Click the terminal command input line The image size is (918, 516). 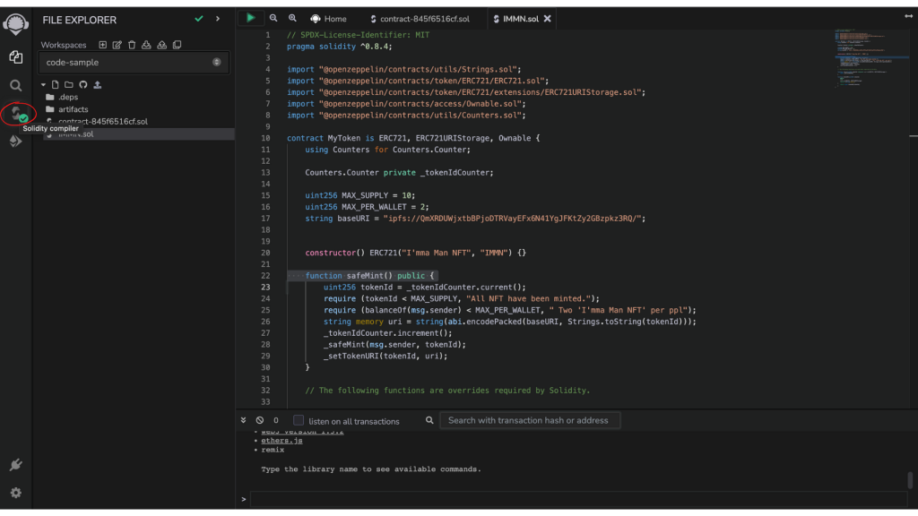(578, 499)
